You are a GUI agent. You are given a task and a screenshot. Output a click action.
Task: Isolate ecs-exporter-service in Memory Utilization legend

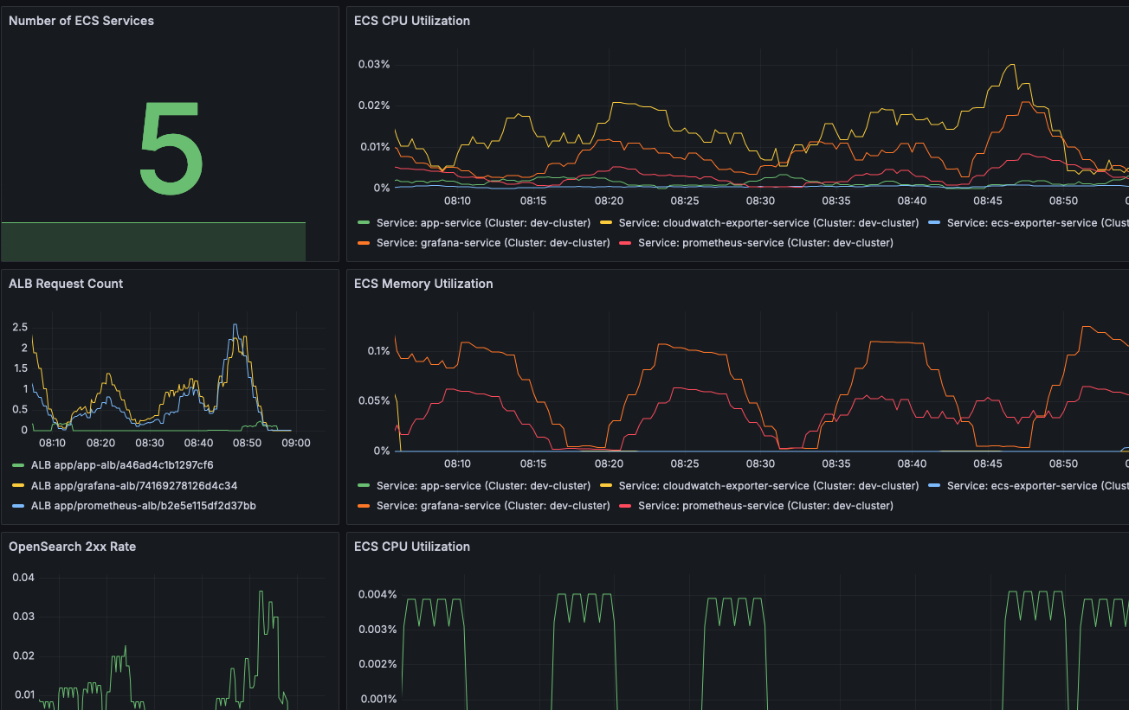1037,485
